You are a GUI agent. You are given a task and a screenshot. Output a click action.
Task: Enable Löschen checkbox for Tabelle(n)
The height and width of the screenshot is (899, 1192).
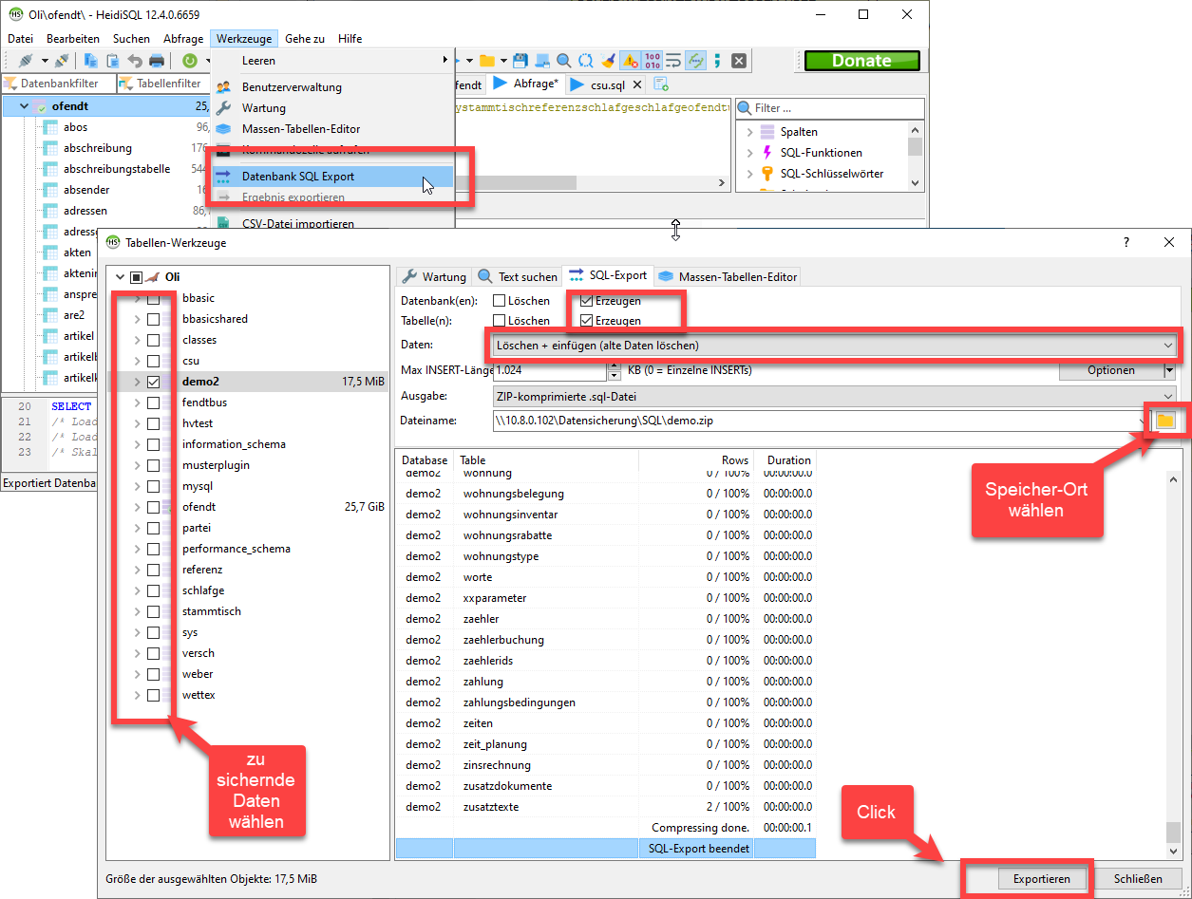[x=499, y=321]
